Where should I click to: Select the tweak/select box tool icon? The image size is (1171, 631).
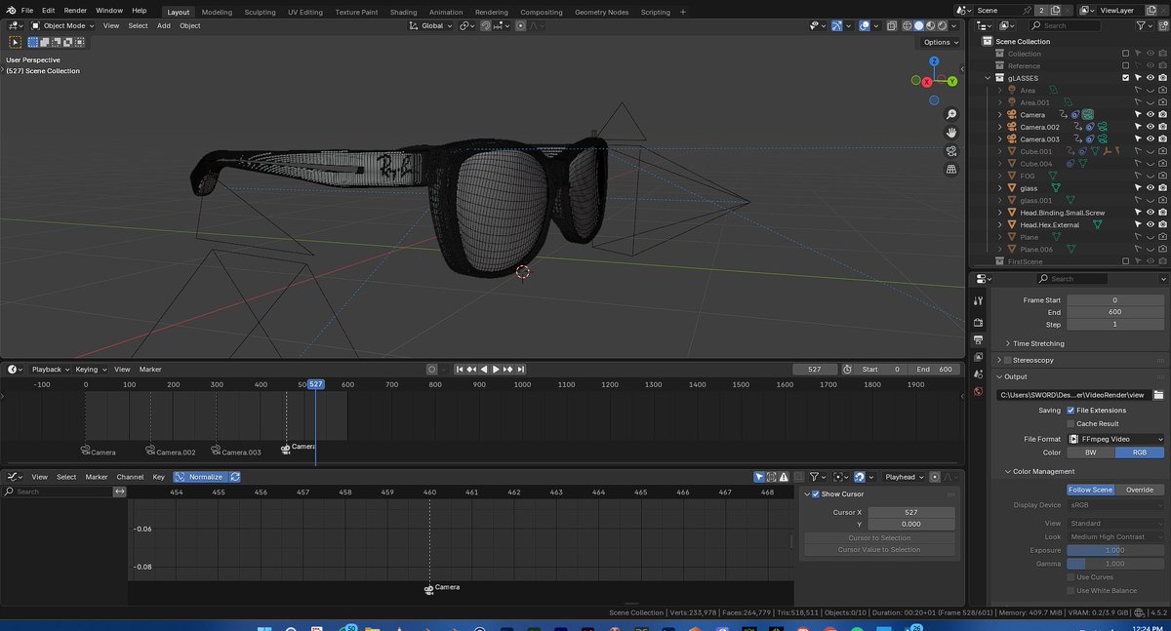15,42
